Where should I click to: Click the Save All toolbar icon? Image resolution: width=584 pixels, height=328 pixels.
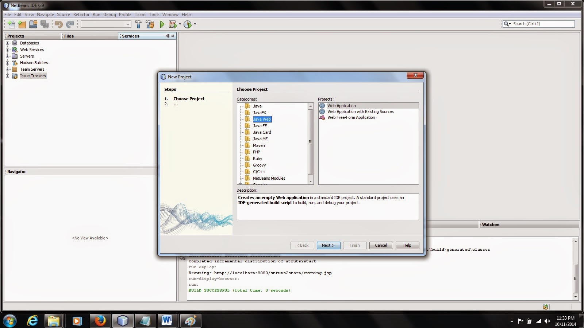click(45, 24)
